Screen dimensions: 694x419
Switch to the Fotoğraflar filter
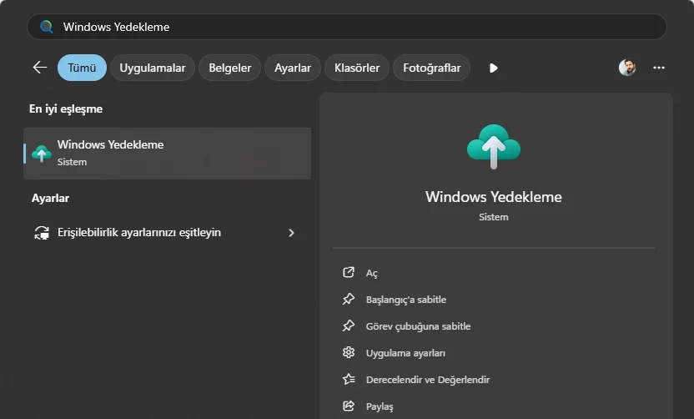click(431, 68)
